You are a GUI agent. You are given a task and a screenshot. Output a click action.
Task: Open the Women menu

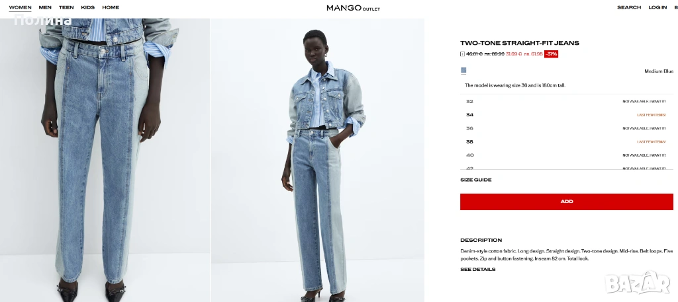20,7
